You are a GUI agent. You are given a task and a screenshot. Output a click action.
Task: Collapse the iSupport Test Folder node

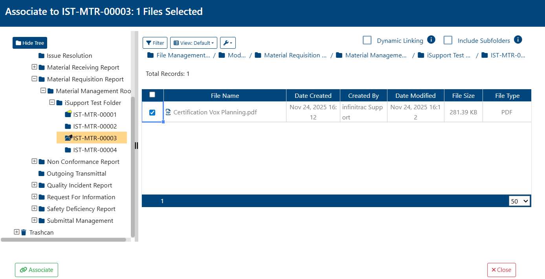coord(52,103)
